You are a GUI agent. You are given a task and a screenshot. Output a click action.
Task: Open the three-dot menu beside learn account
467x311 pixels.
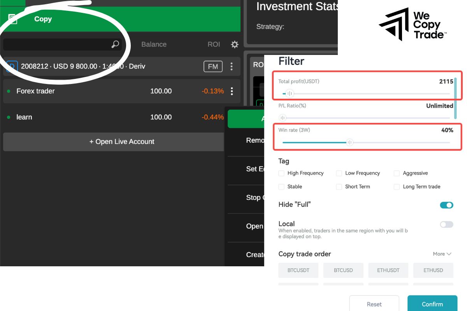pyautogui.click(x=232, y=117)
